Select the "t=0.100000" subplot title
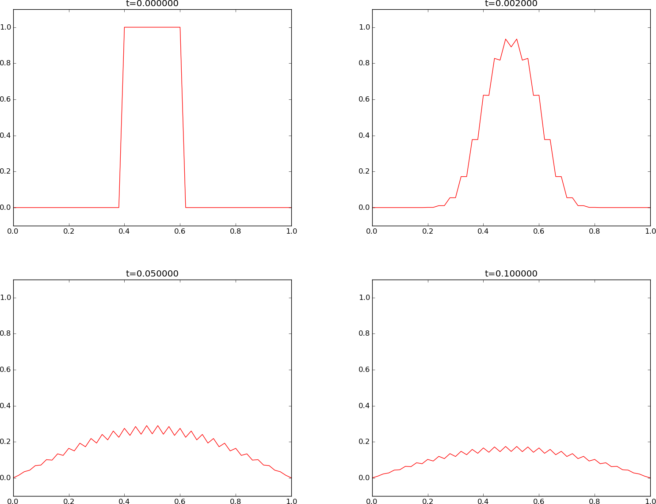Image resolution: width=656 pixels, height=504 pixels. (x=511, y=273)
